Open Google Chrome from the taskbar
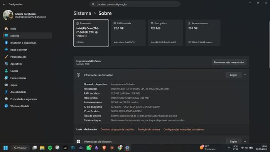This screenshot has width=270, height=152. [120, 148]
